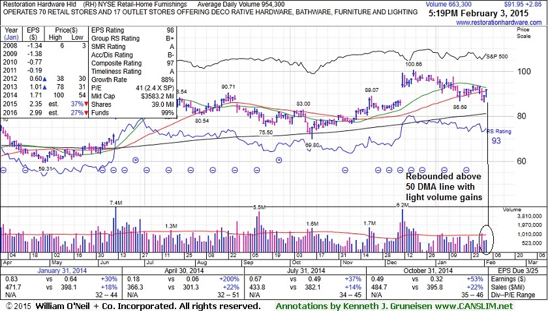Click the "(RH)" ticker symbol
548x311 pixels.
click(x=90, y=5)
